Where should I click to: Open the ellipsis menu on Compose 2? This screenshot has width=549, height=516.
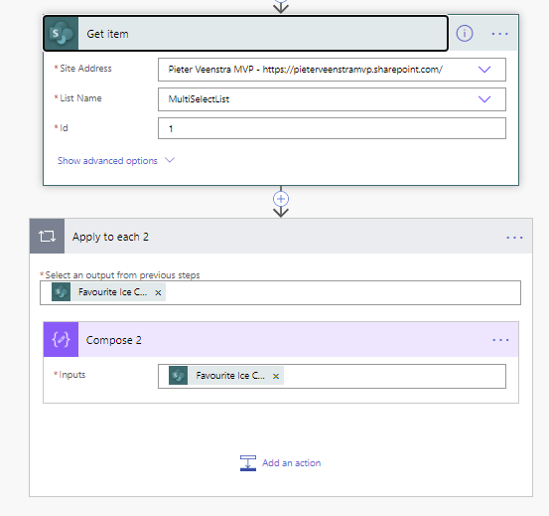click(500, 340)
